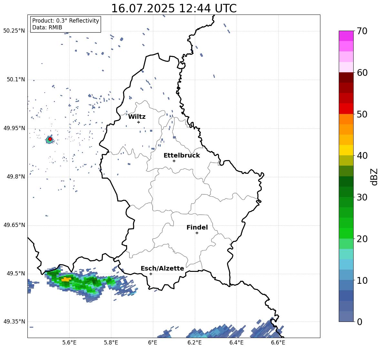
Task: Click the dBZ colorbar axis label
Action: [x=374, y=177]
